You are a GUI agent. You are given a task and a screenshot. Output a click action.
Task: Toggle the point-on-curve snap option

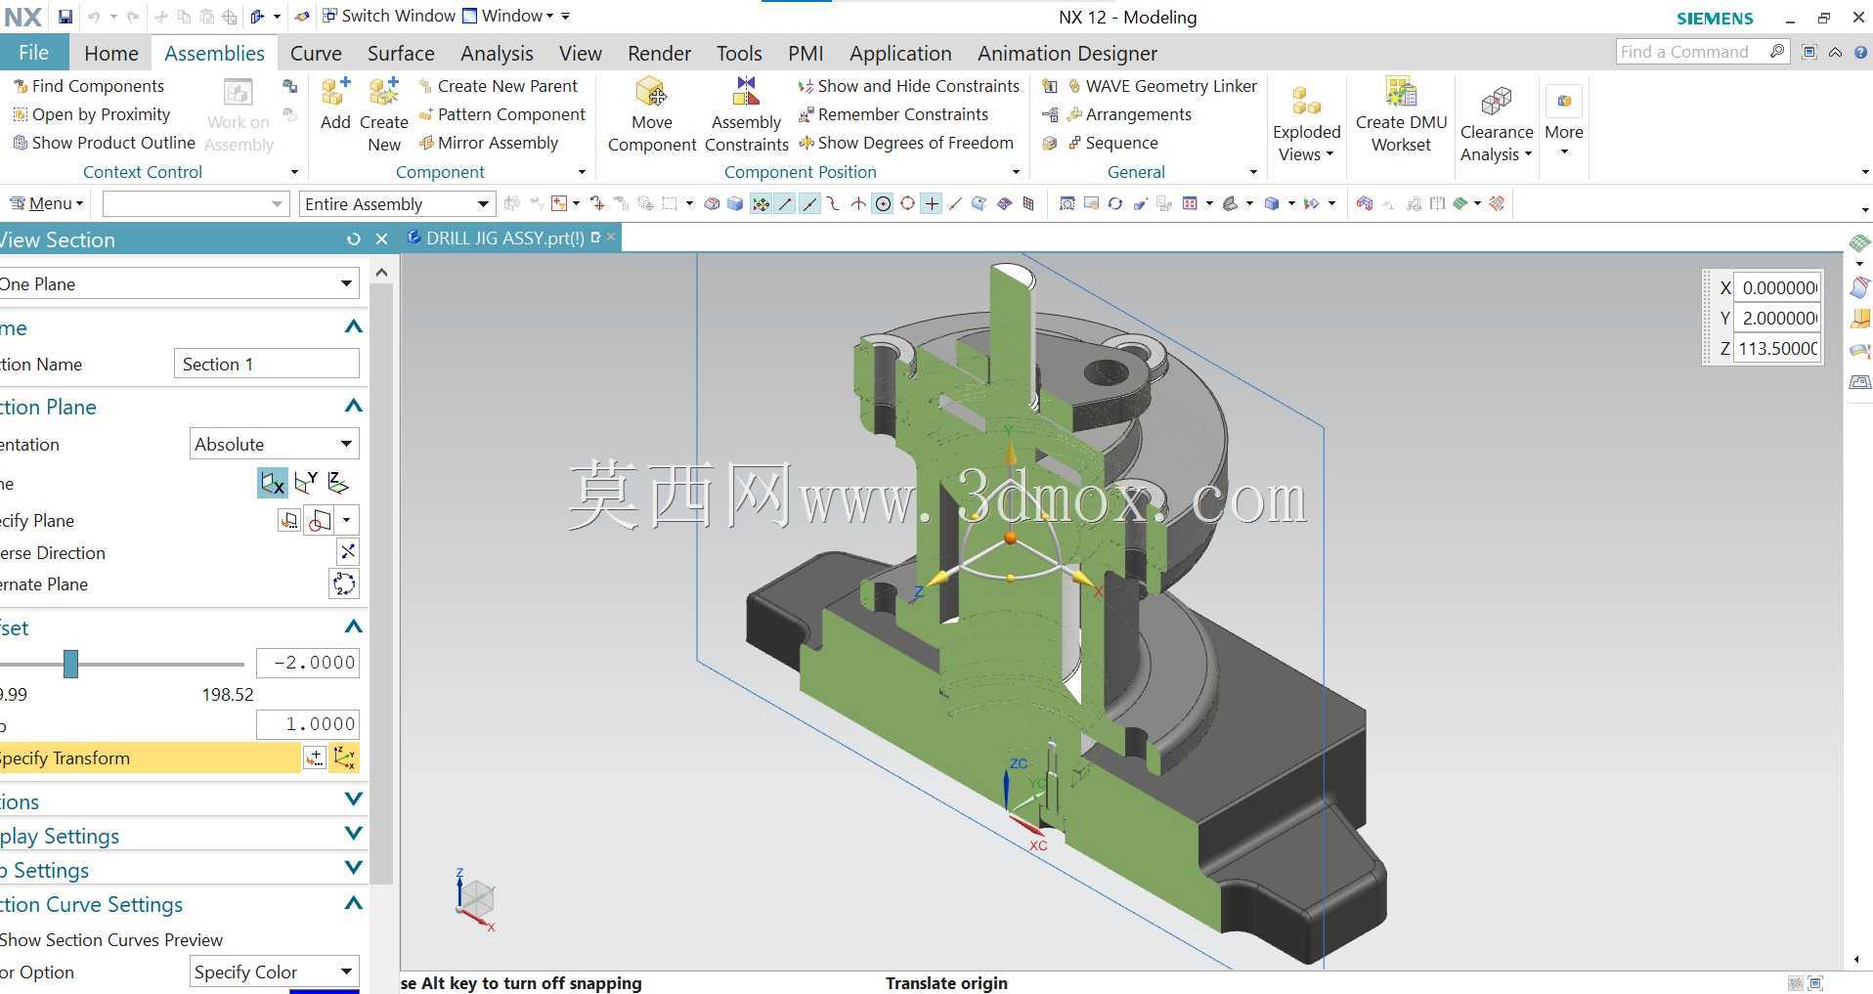955,203
